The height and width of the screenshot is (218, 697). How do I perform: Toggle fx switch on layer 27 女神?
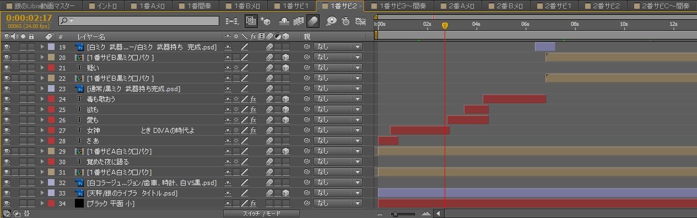click(253, 131)
